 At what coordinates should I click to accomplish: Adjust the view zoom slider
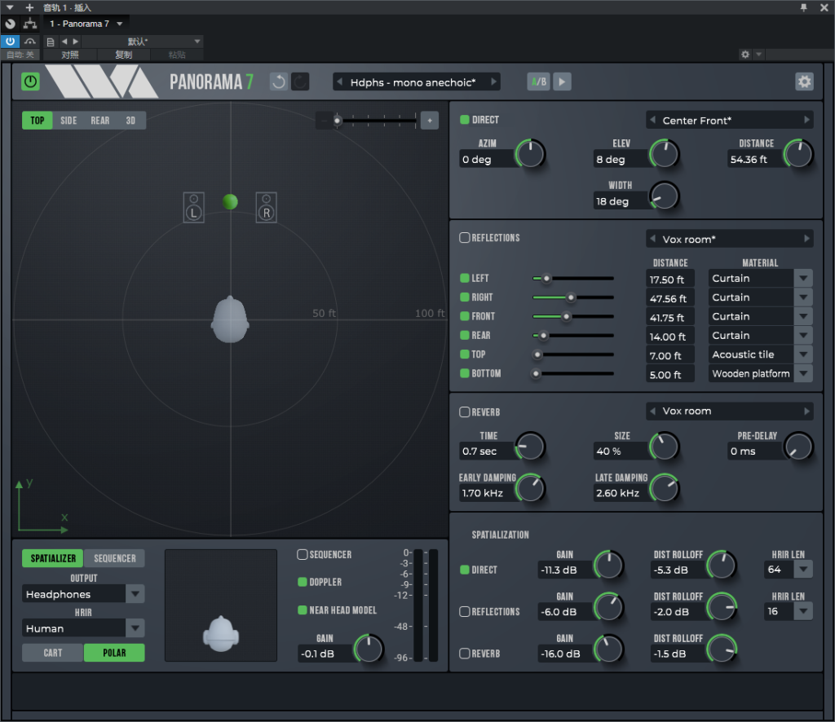point(377,121)
